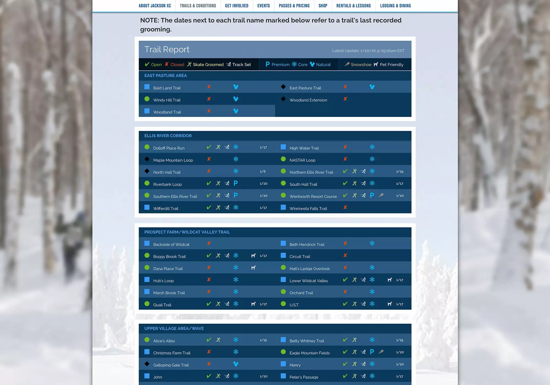
Task: Click the Snowshoe icon in legend
Action: point(347,64)
